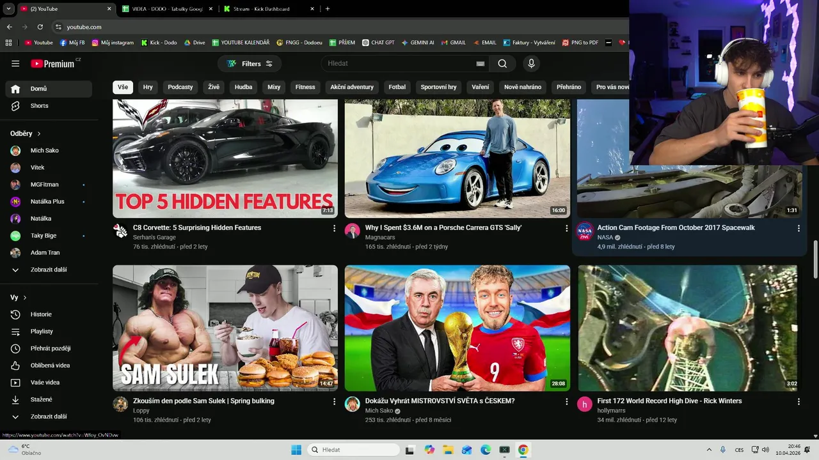Image resolution: width=819 pixels, height=460 pixels.
Task: Open a new Chrome tab
Action: tap(328, 9)
